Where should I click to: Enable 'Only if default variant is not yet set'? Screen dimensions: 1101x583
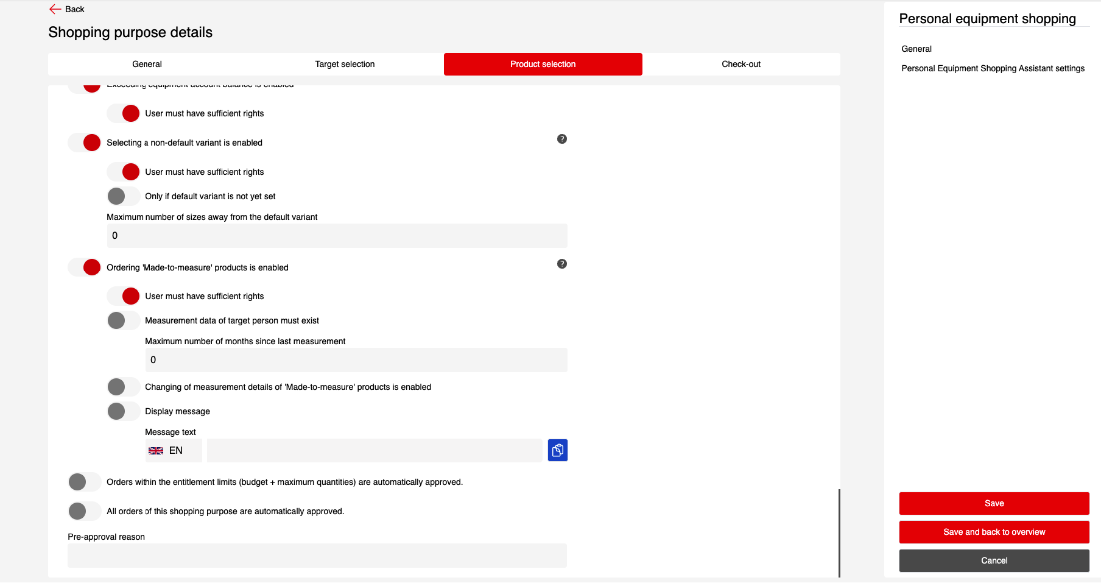pos(123,196)
